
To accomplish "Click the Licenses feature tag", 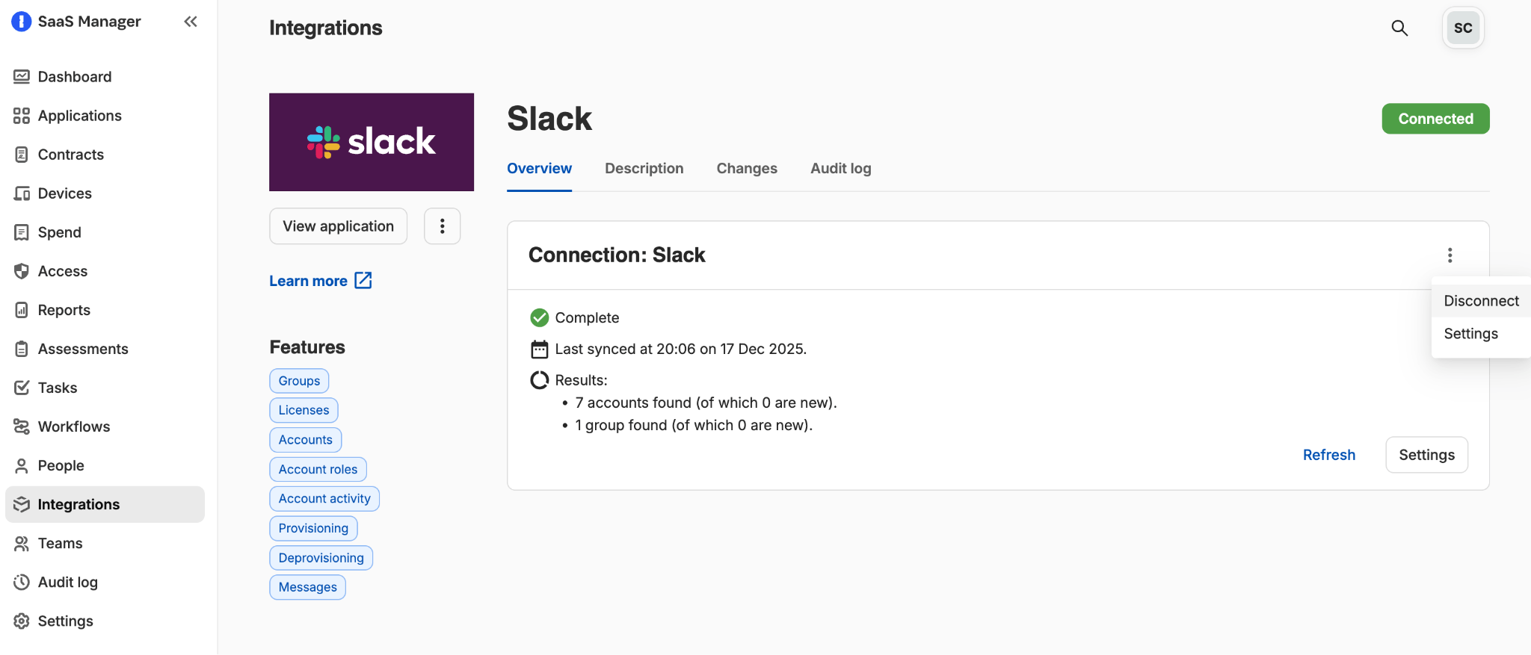I will tap(304, 410).
